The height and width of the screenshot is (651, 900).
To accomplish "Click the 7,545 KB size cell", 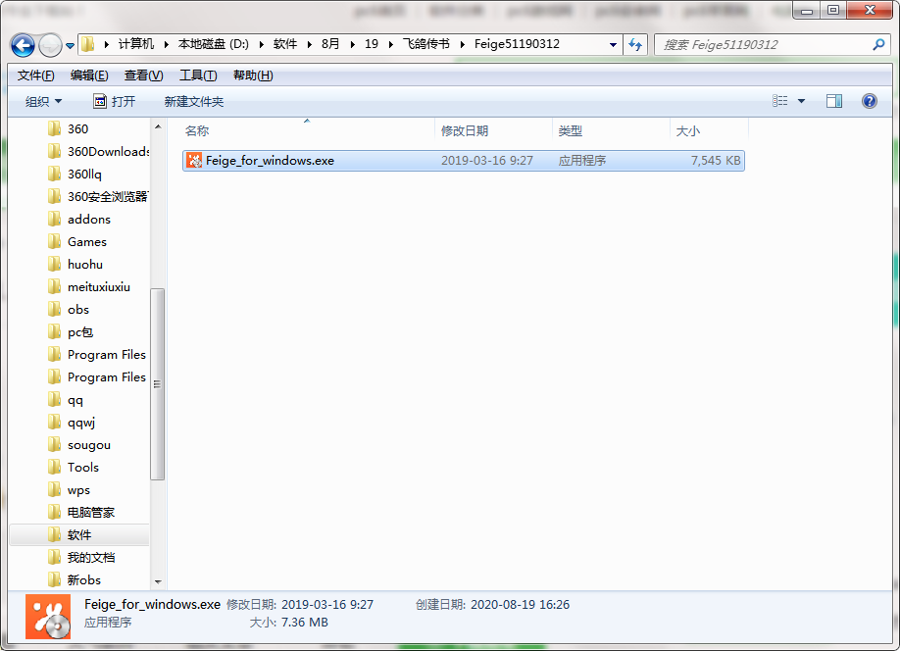I will [x=715, y=161].
